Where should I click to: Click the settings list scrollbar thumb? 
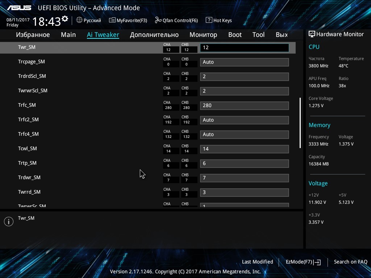click(300, 123)
